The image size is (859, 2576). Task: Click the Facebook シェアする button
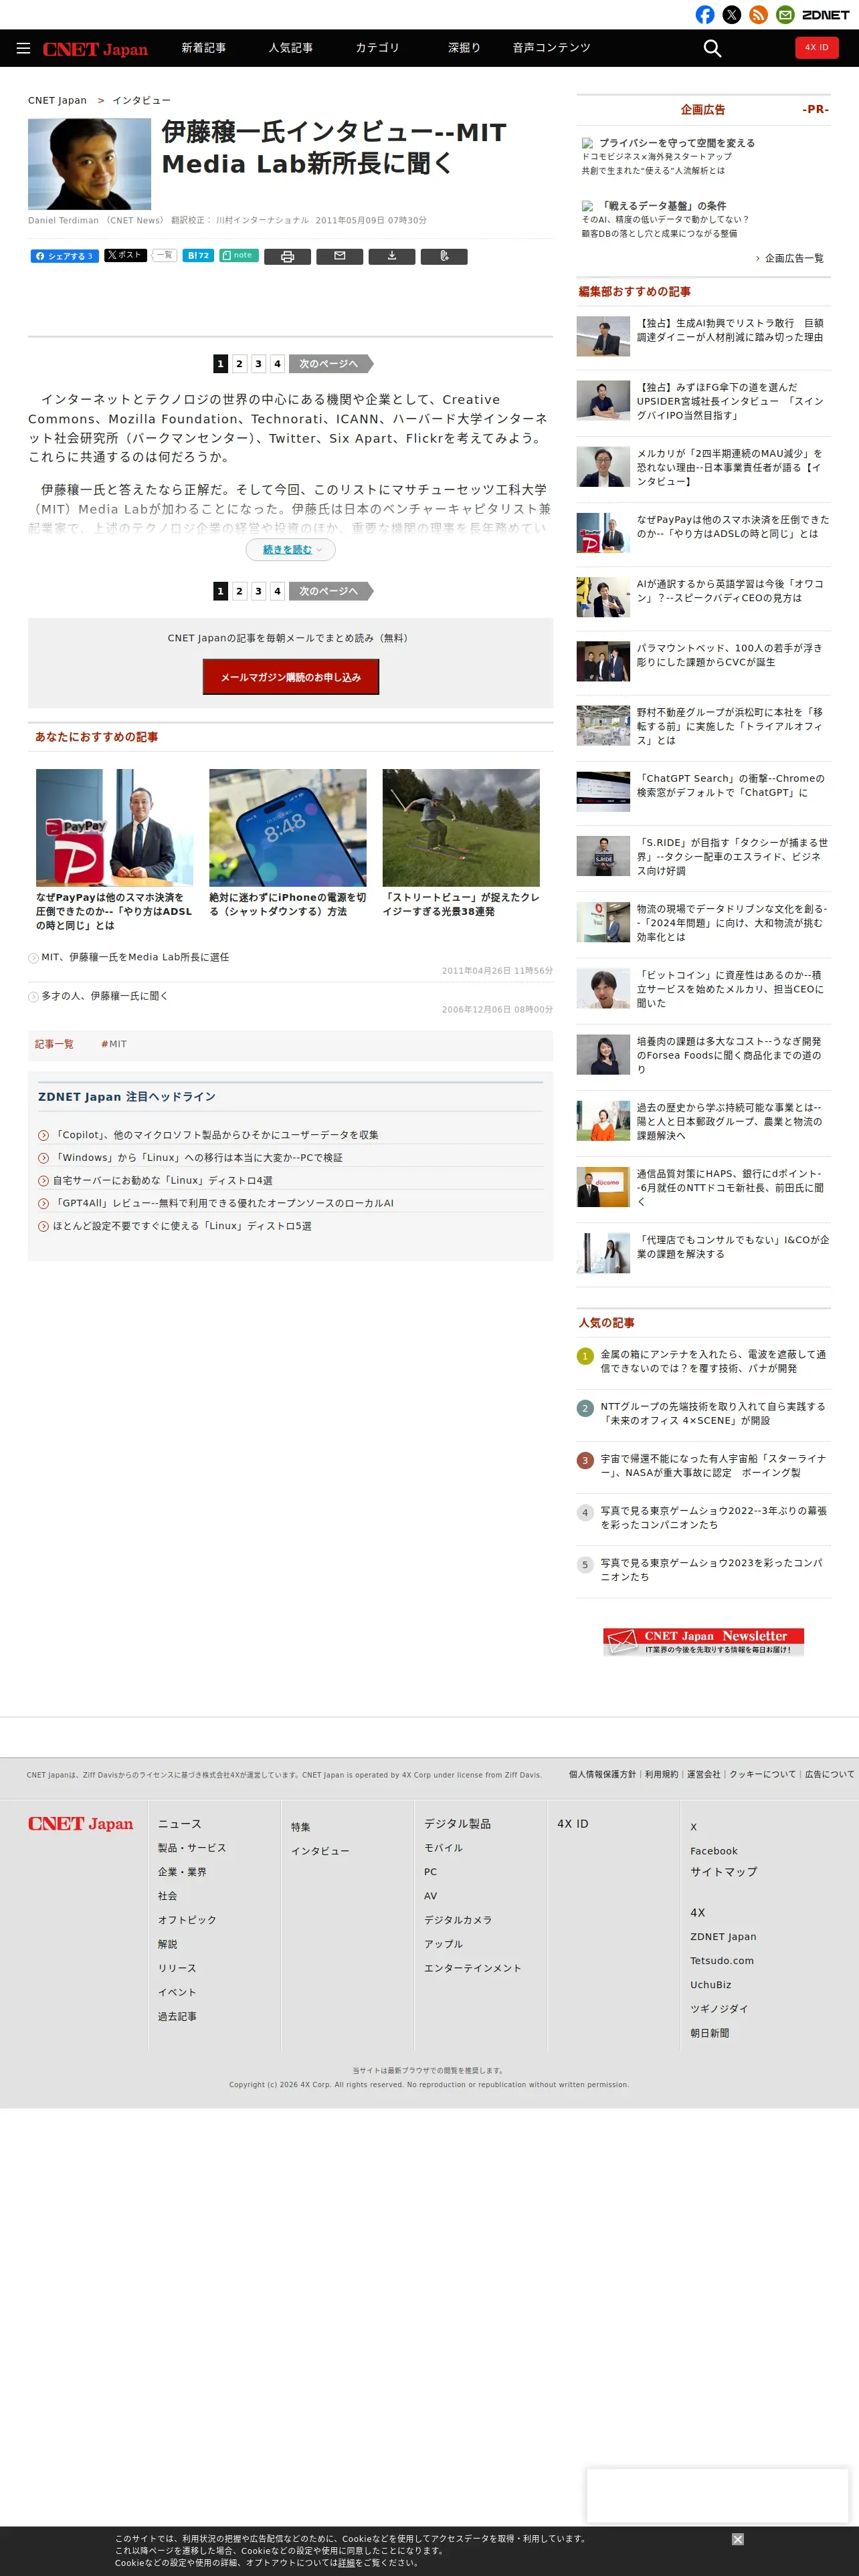pos(64,256)
